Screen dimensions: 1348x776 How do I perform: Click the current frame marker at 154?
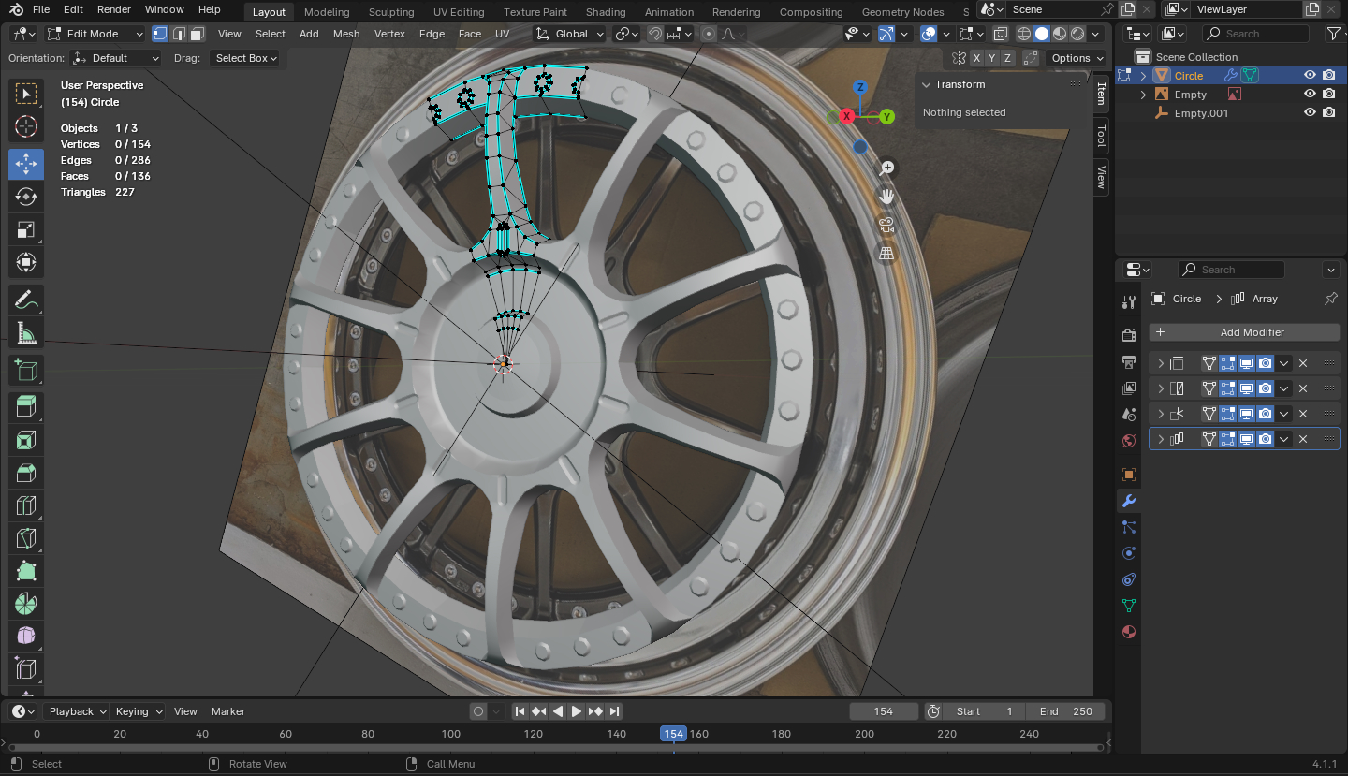(x=673, y=734)
